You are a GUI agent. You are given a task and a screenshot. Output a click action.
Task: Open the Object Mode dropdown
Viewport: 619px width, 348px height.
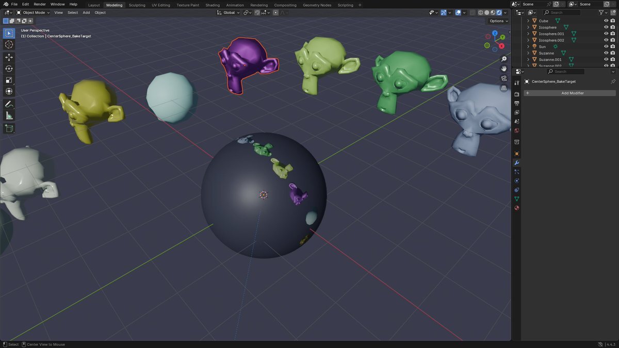[34, 12]
